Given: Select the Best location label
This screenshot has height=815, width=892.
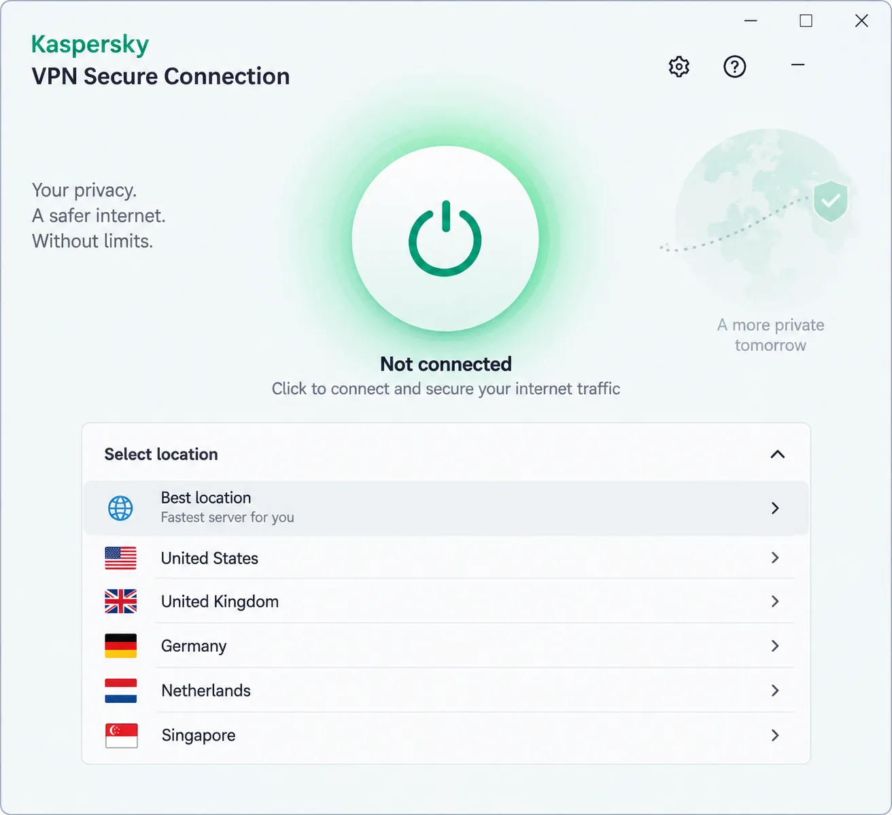Looking at the screenshot, I should pos(206,498).
